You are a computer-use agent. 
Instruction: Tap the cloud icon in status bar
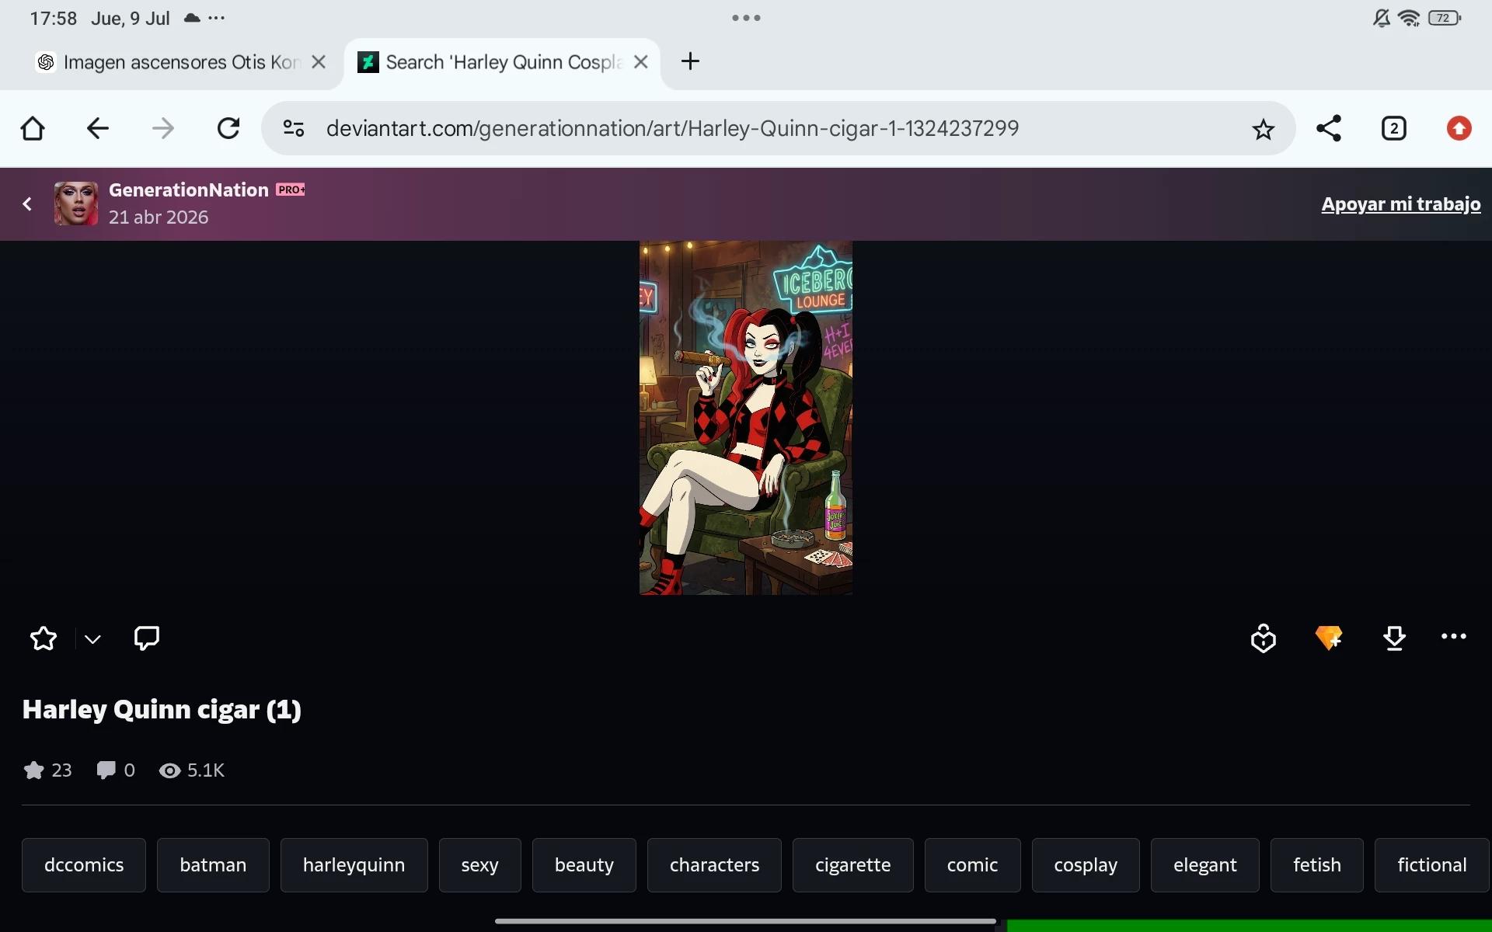pos(191,18)
